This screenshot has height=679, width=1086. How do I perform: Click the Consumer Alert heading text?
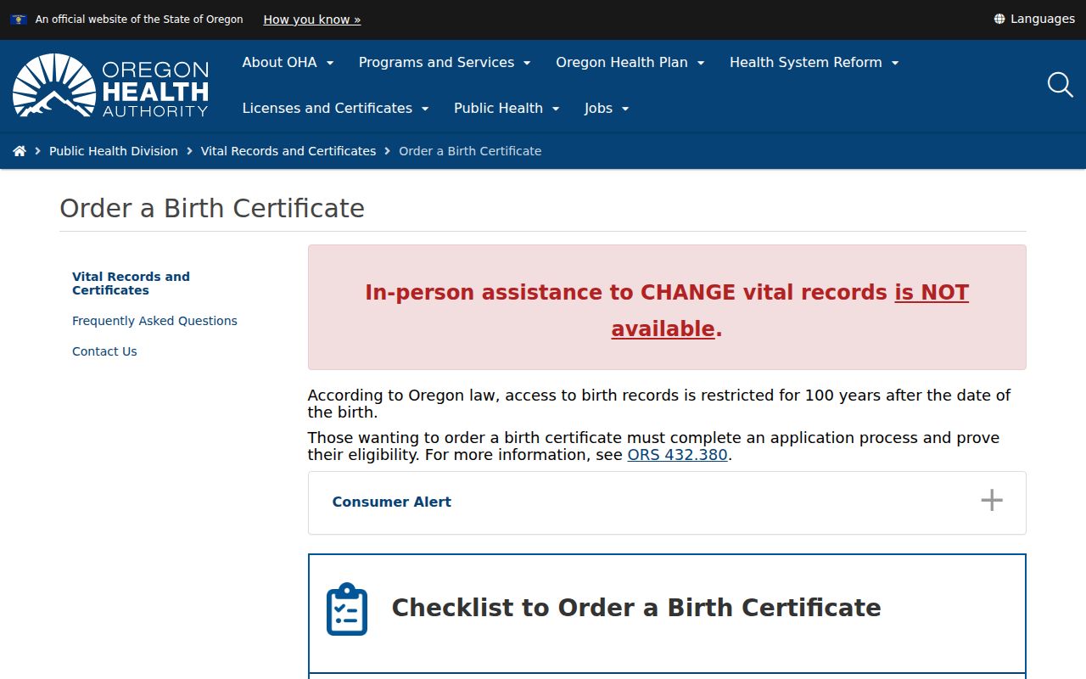pos(392,502)
